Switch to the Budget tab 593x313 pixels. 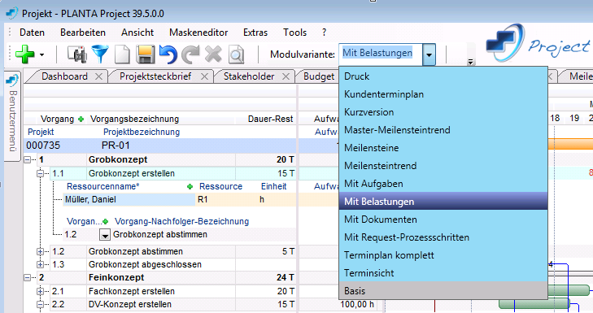pyautogui.click(x=319, y=76)
